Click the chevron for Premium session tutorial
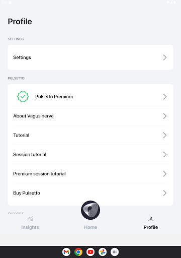 tap(165, 174)
